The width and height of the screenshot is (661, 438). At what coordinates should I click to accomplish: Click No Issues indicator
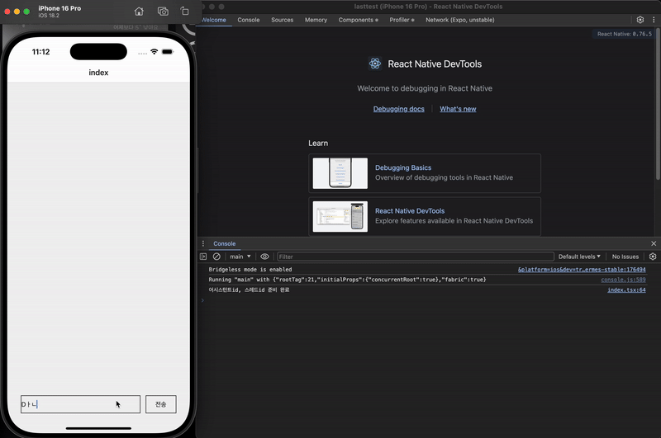[x=625, y=257]
